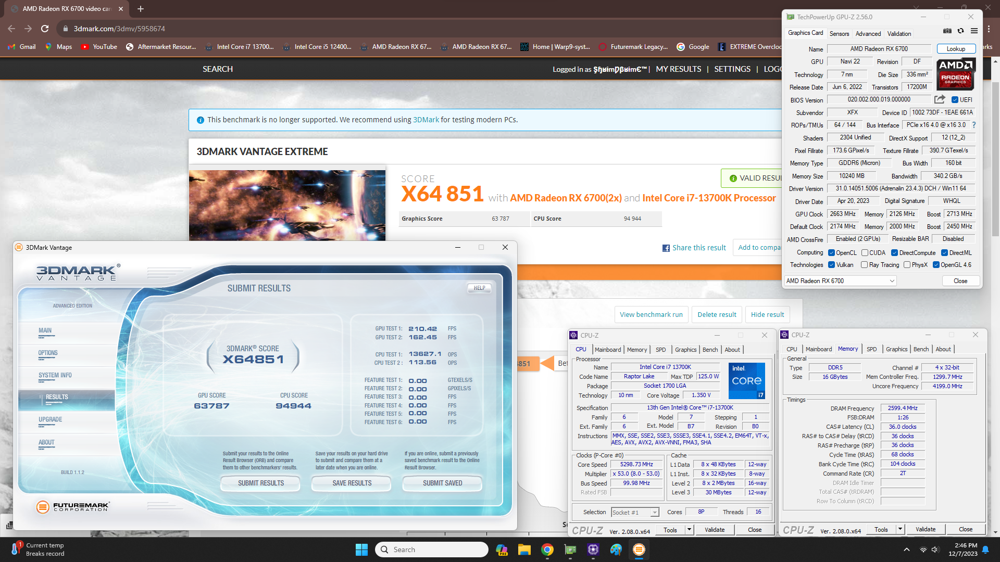Click SAVE RESULTS button in Vantage
The height and width of the screenshot is (562, 1000).
[x=352, y=483]
